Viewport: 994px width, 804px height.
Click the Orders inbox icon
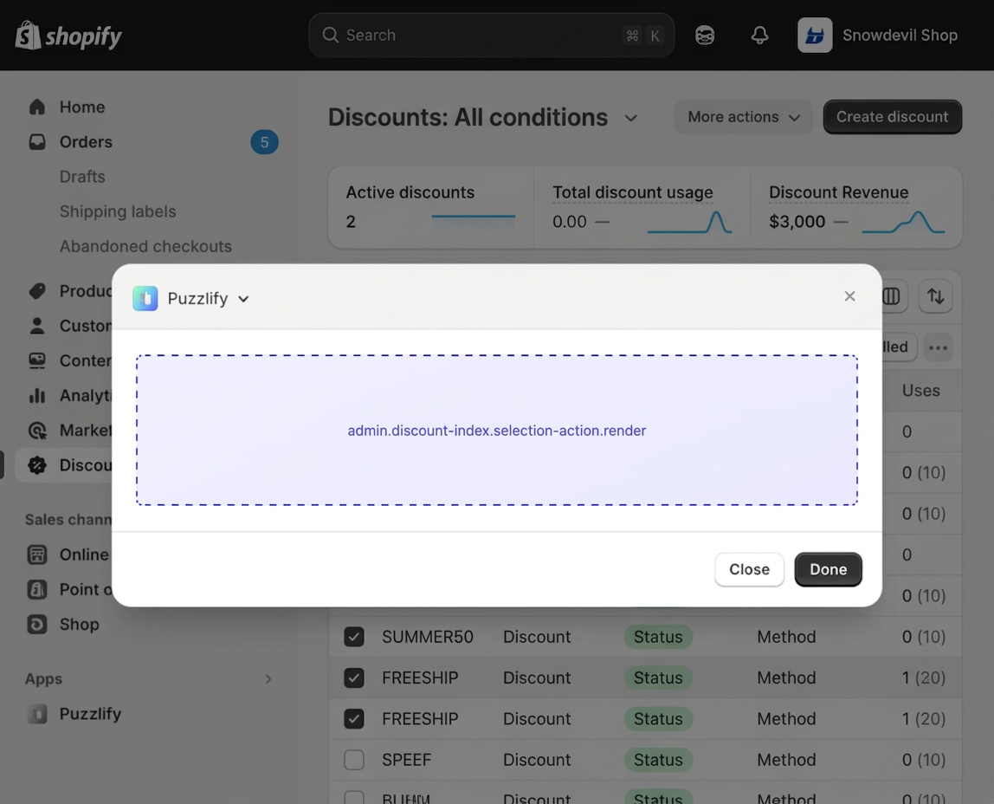point(37,141)
